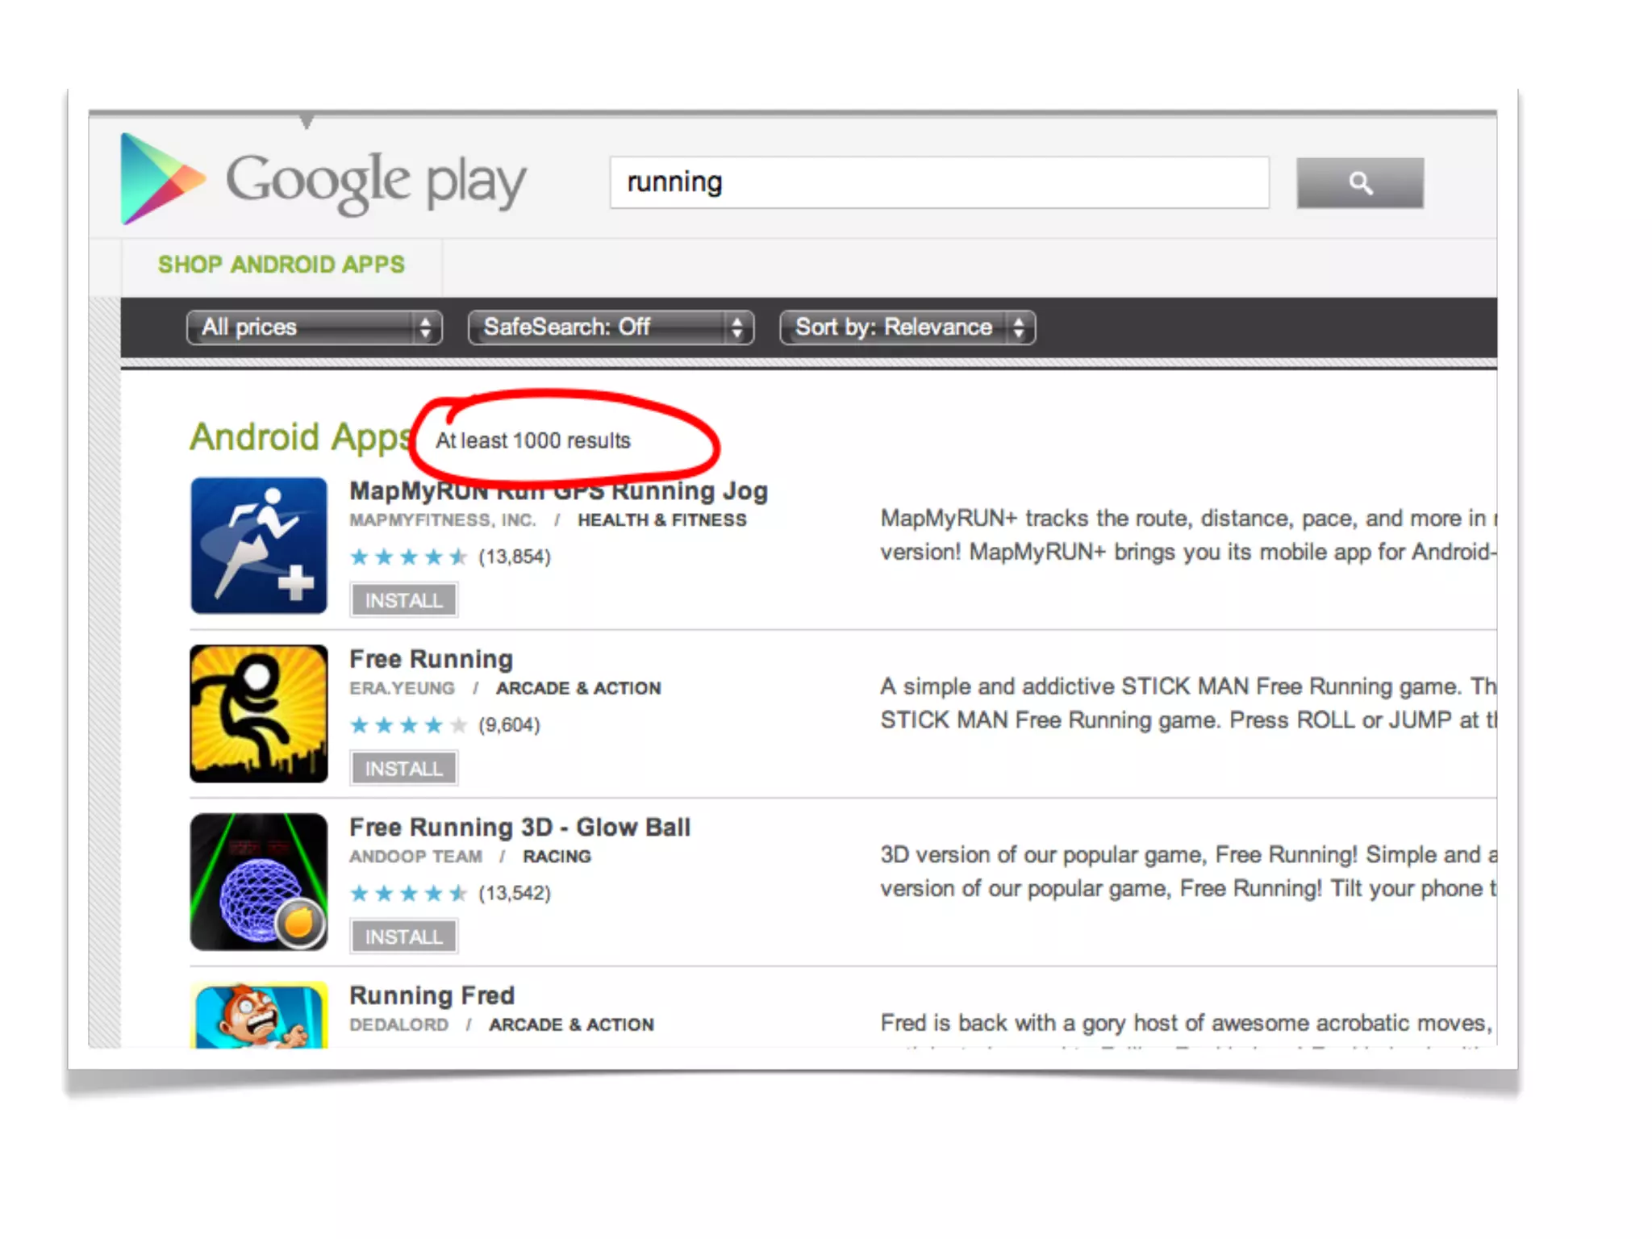The width and height of the screenshot is (1652, 1239).
Task: Open the Racing category link
Action: coord(557,857)
